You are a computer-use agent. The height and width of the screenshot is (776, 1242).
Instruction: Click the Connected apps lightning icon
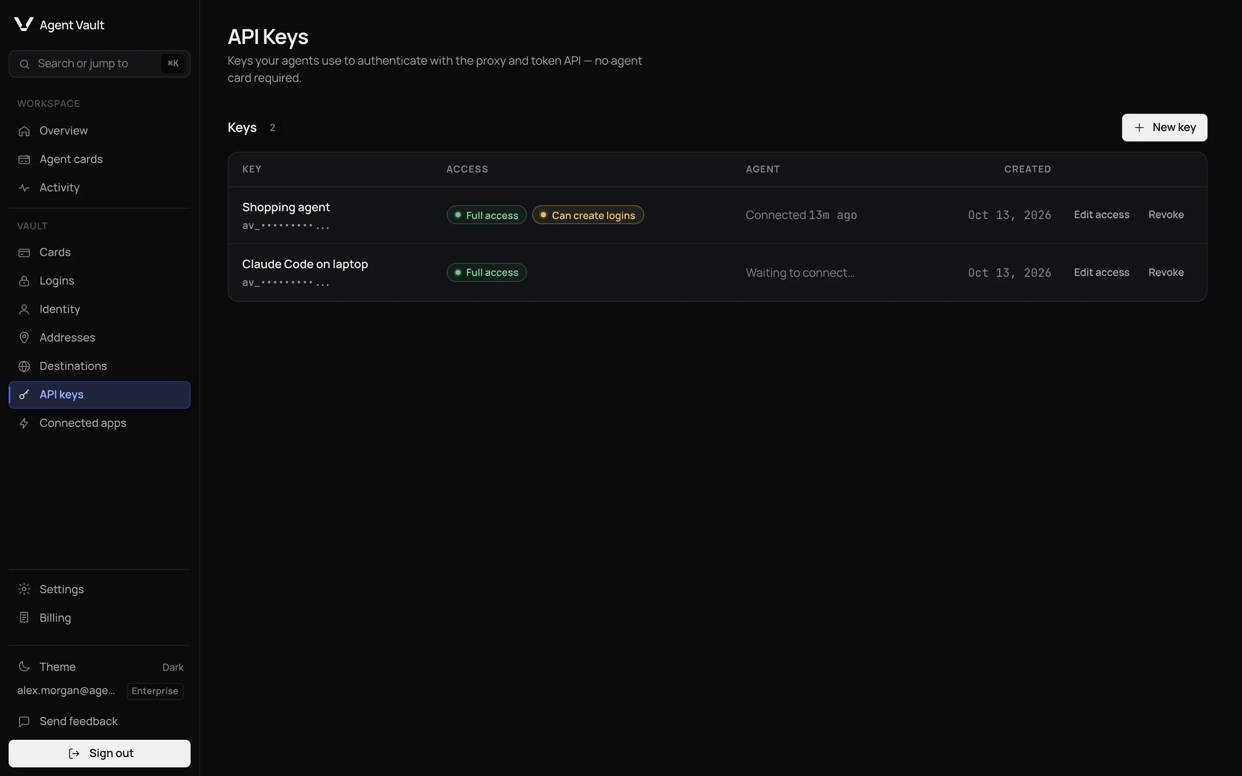pos(24,423)
